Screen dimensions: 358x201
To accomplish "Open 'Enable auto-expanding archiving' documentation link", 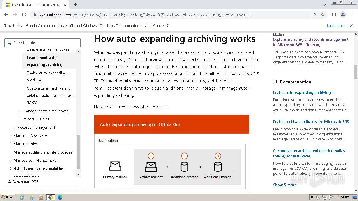I will tap(302, 92).
